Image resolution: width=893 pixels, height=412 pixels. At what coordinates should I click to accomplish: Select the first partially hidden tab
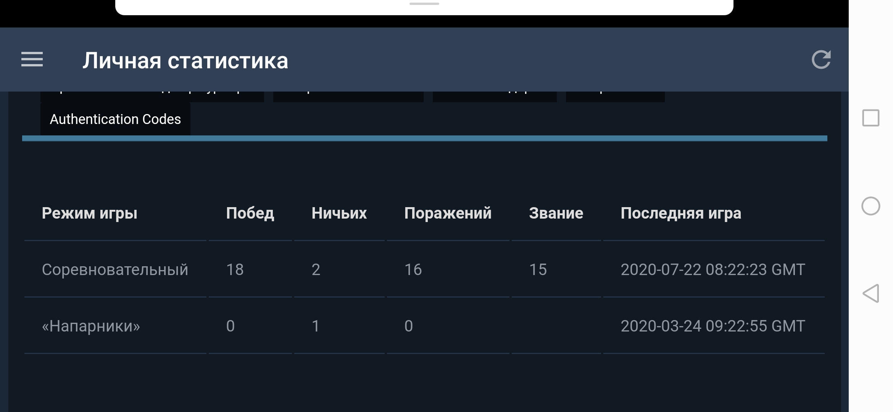[152, 97]
